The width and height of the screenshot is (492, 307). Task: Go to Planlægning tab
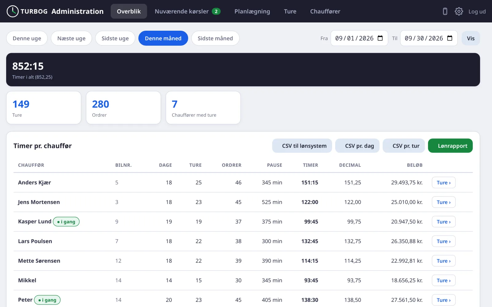click(x=252, y=11)
